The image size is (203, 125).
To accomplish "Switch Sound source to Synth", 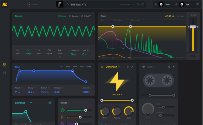I will point(62,16).
